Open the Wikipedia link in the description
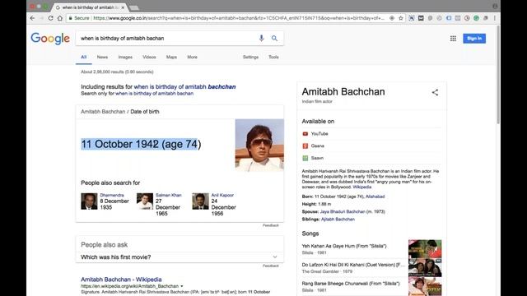 click(x=362, y=187)
